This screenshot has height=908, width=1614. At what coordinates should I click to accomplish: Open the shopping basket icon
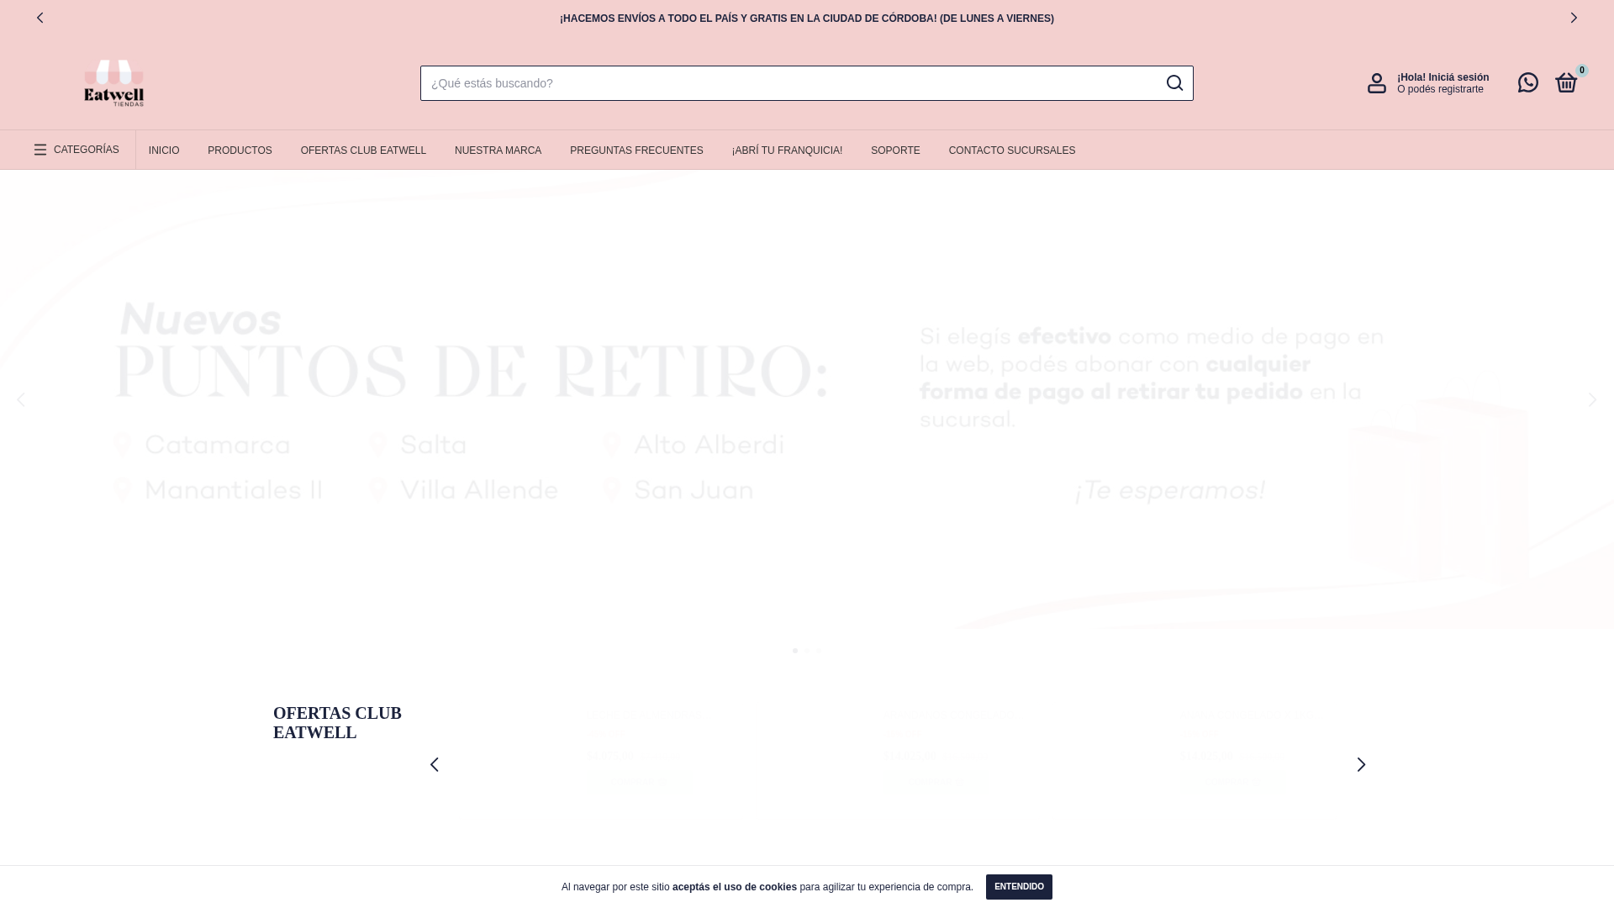pos(1566,82)
